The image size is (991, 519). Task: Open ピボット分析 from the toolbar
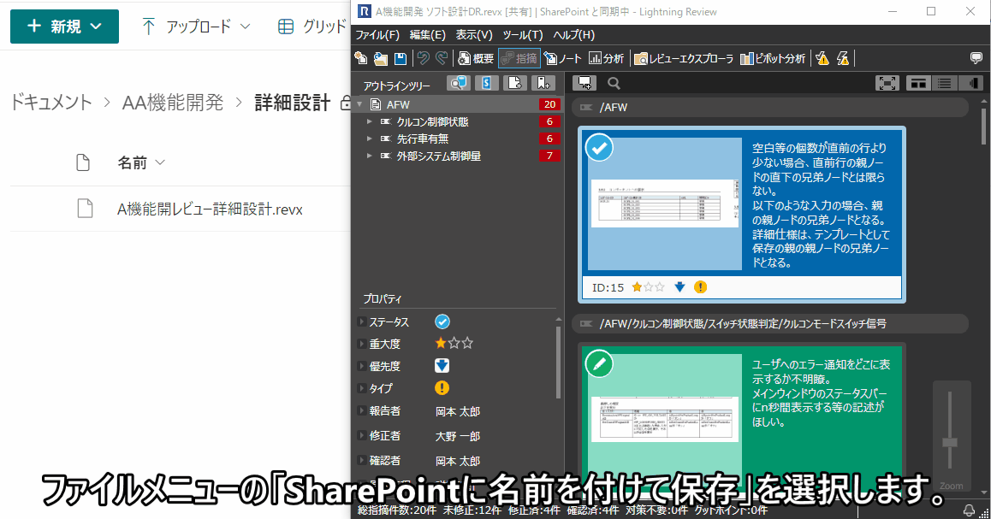(x=772, y=58)
